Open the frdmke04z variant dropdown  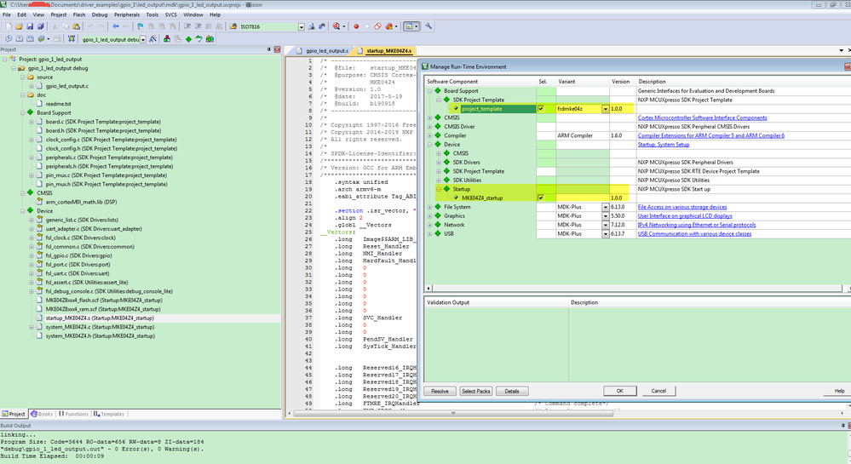[606, 109]
